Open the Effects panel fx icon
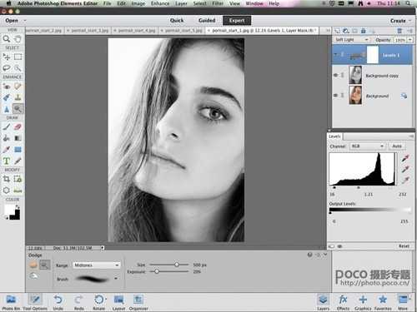417x312 pixels. click(343, 302)
